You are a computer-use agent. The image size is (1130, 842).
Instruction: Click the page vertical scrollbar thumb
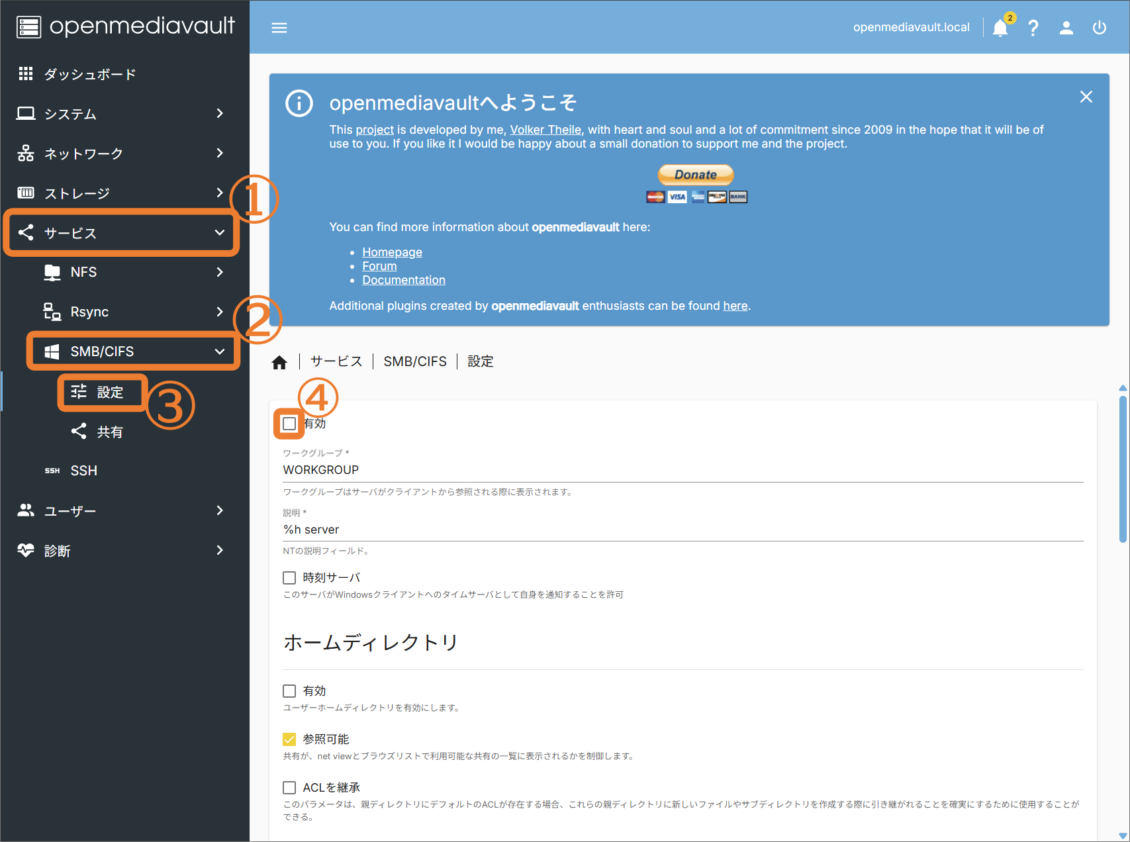pyautogui.click(x=1123, y=469)
